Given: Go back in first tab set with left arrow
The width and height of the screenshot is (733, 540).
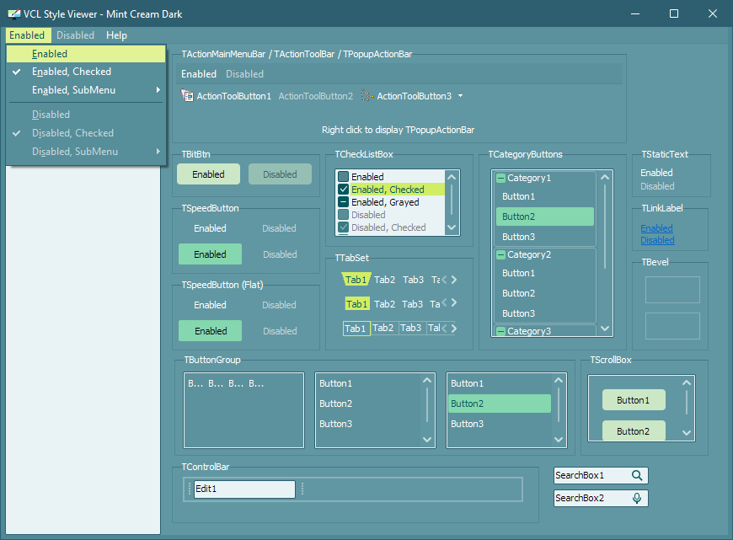Looking at the screenshot, I should tap(445, 280).
